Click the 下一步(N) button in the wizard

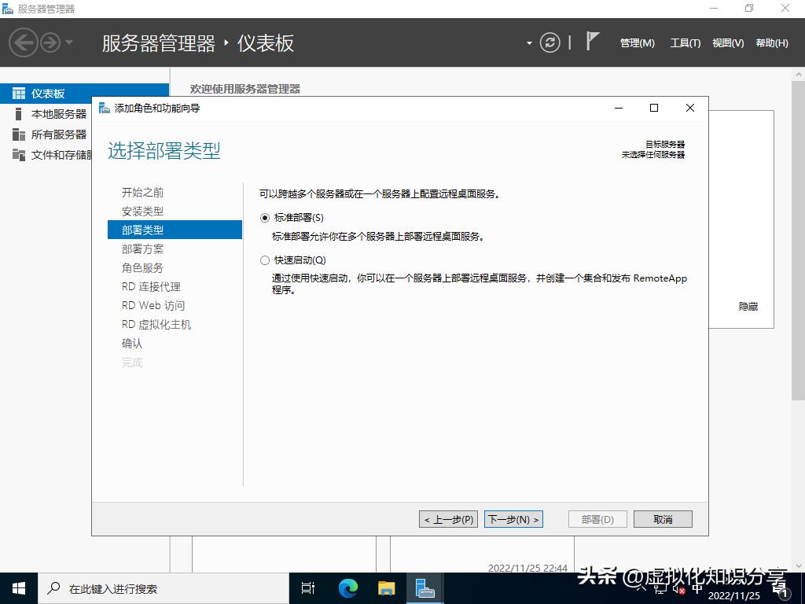pos(512,519)
